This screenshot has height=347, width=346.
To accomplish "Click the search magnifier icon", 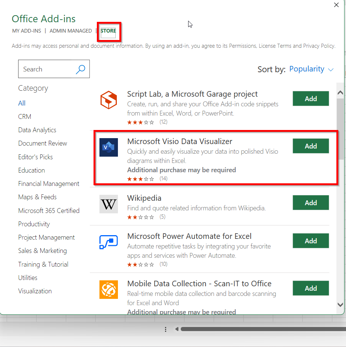I will tap(81, 69).
